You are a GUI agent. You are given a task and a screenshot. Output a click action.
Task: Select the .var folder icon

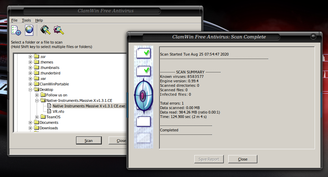coord(37,78)
